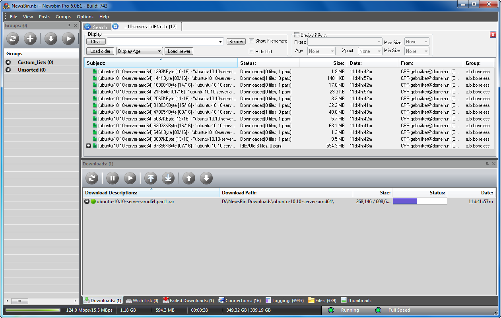Click the green file icon of 144KByte [00/16] post

[x=95, y=78]
